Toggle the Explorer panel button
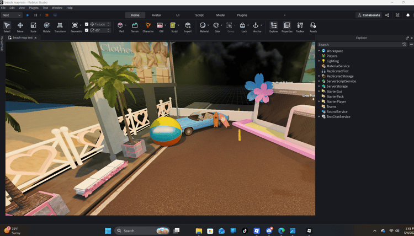Viewport: 414px width, 236px height. [x=274, y=27]
